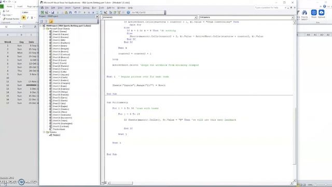Click the Paste icon in the VBA toolbar
The image size is (332, 187).
(x=66, y=12)
